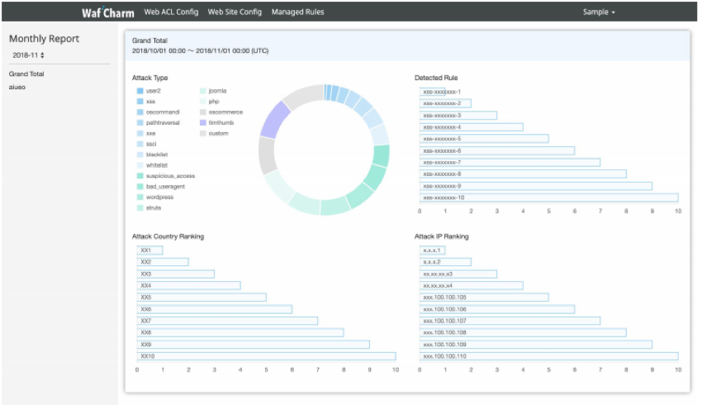The width and height of the screenshot is (702, 405).
Task: Click the xss-xxxxxxxx-7 bar
Action: 510,162
